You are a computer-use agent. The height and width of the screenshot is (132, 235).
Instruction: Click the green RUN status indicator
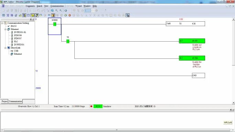click(x=98, y=106)
